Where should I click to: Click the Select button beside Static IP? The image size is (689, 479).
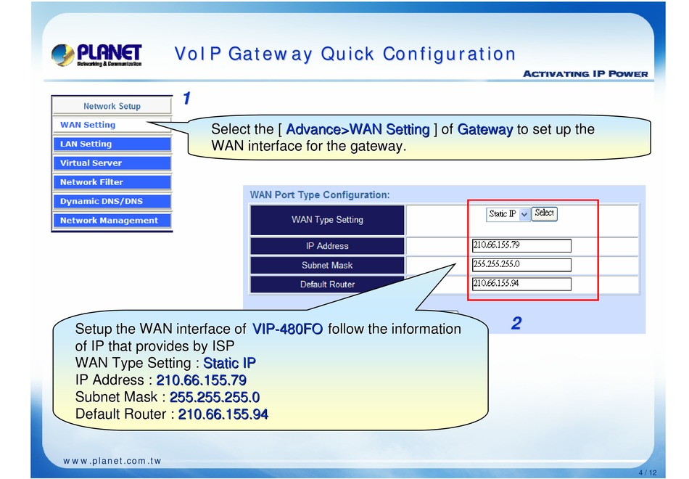point(545,213)
